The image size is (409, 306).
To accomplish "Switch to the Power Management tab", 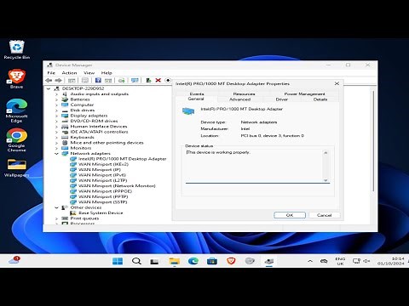I will (304, 93).
